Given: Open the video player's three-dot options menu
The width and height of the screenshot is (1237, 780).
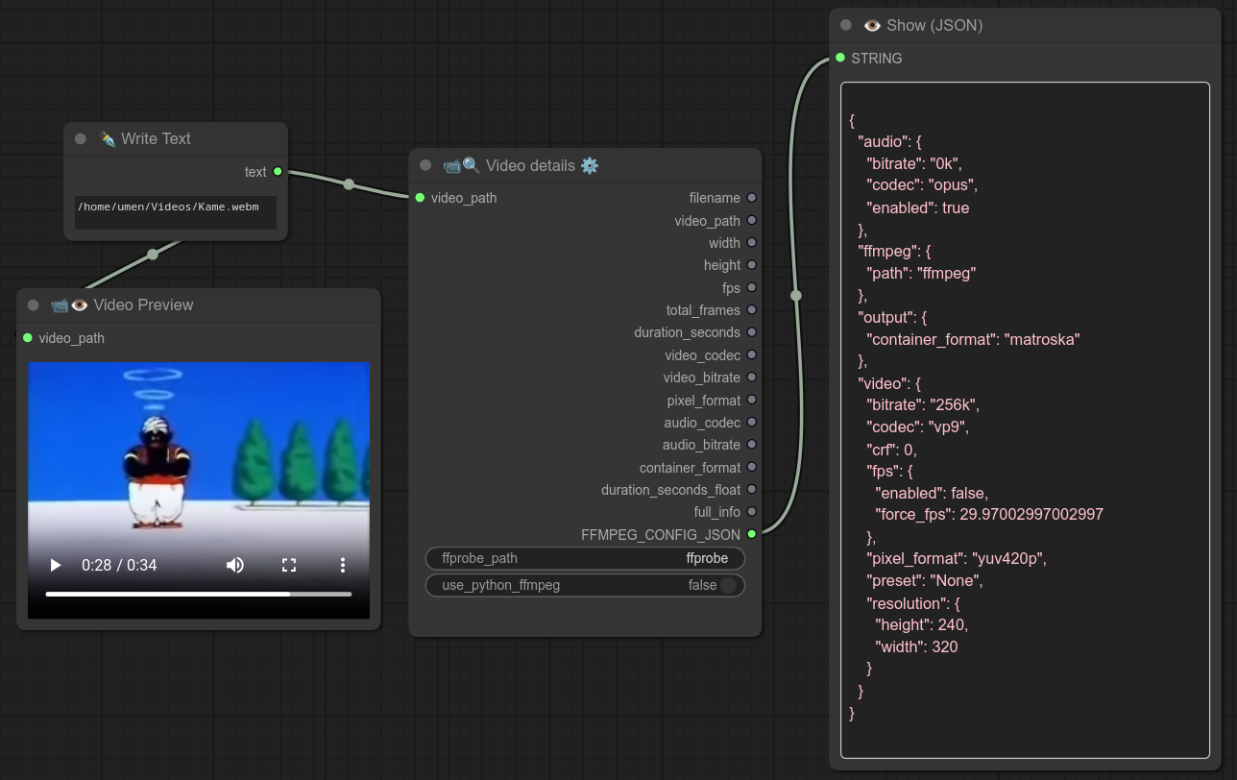Looking at the screenshot, I should tap(343, 565).
